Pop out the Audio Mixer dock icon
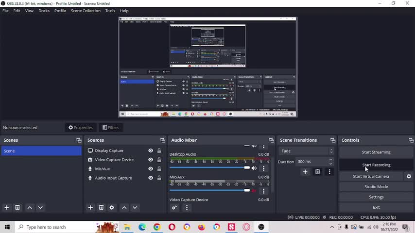Image resolution: width=415 pixels, height=233 pixels. (272, 140)
